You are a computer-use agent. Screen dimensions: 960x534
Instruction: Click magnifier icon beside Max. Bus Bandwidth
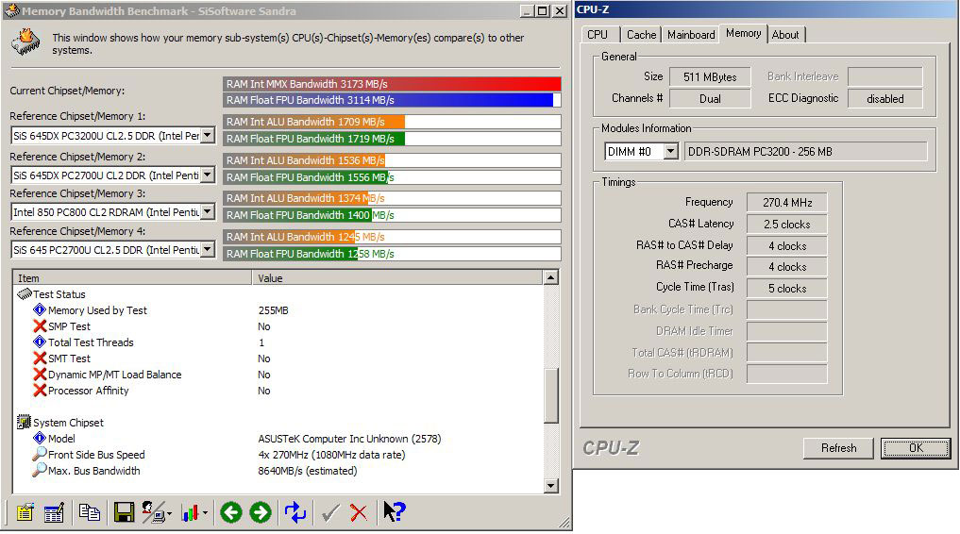[x=40, y=470]
